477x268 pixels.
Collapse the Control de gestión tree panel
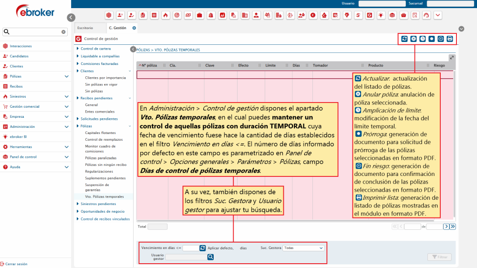click(133, 49)
